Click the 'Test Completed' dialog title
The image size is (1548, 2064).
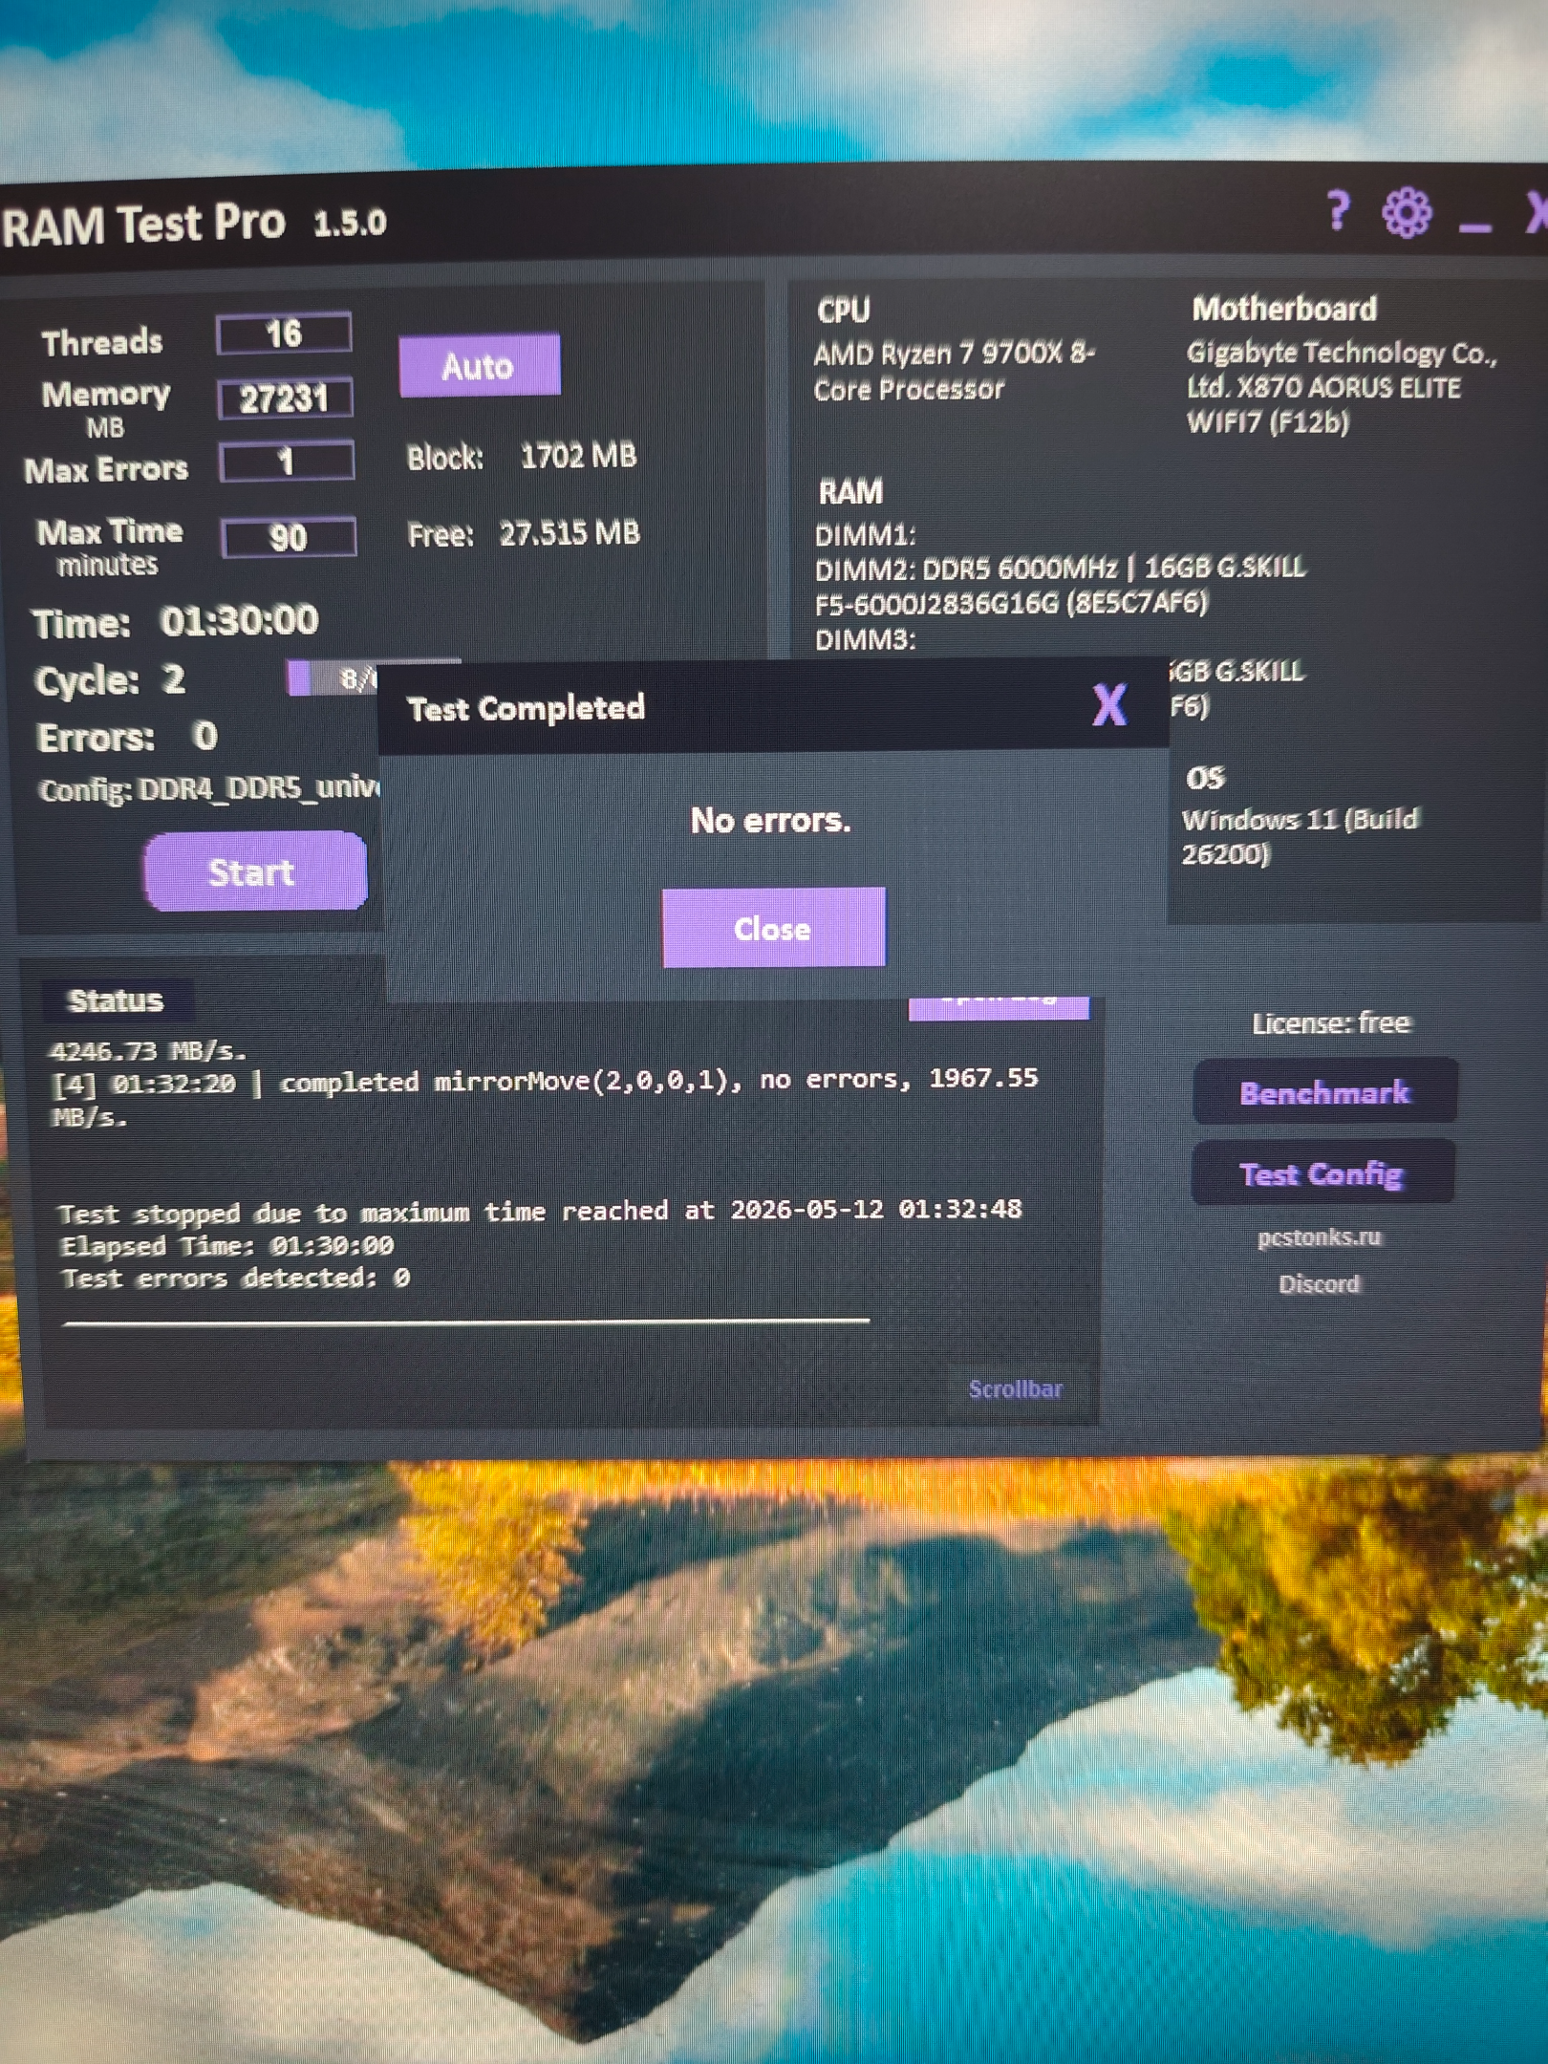[x=527, y=708]
